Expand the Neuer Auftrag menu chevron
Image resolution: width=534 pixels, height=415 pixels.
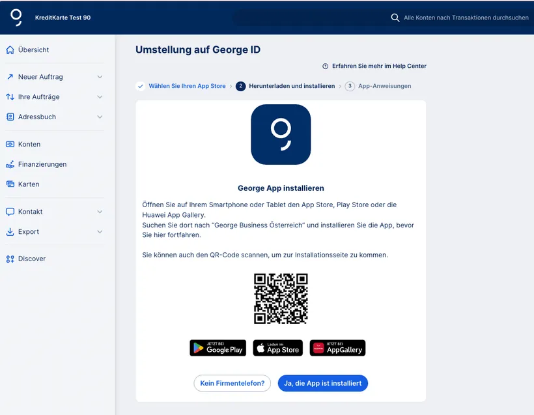[100, 77]
